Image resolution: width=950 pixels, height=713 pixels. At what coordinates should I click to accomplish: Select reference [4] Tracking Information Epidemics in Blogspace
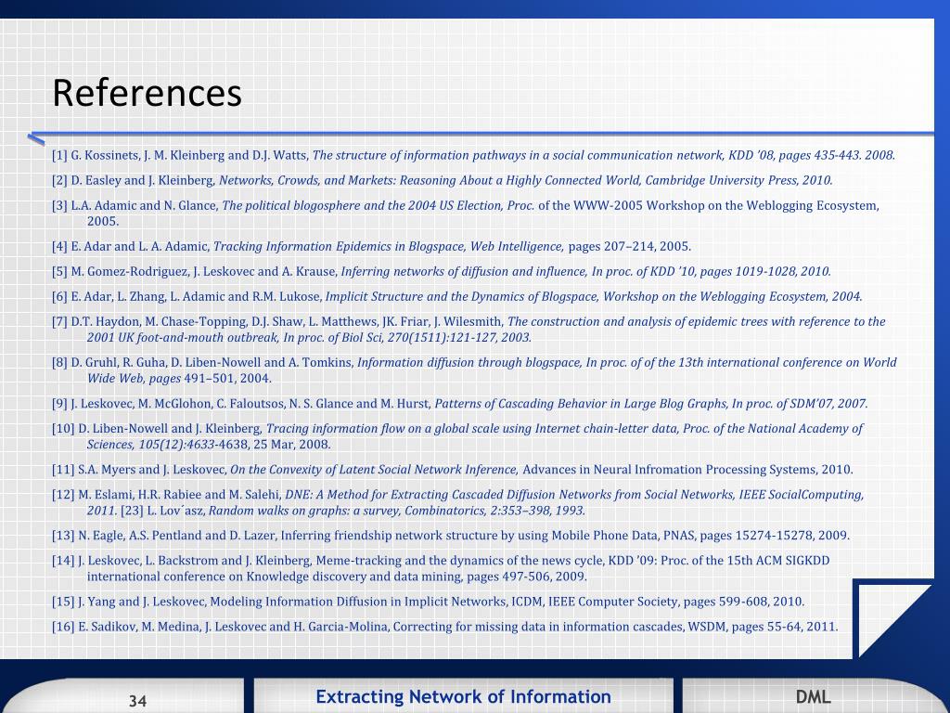click(371, 246)
